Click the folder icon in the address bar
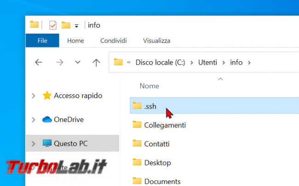Viewport: 299px width, 186px height. click(118, 62)
